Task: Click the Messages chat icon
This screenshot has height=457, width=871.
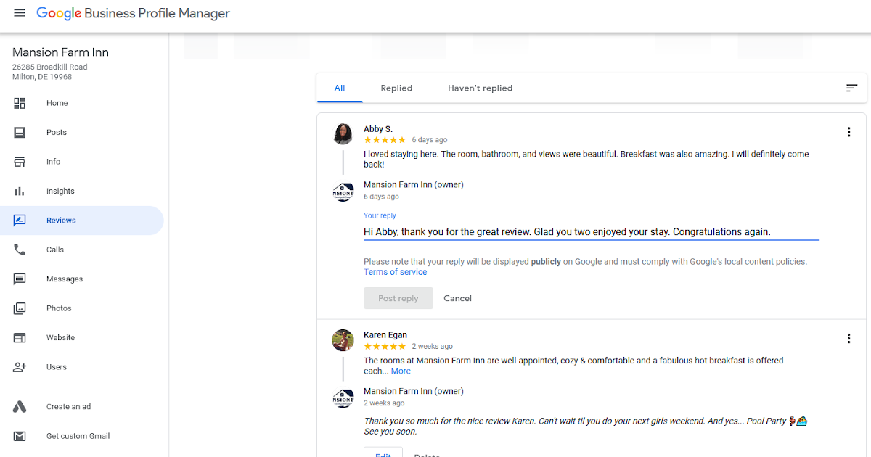Action: tap(20, 279)
